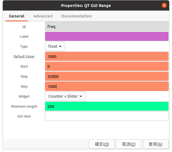This screenshot has width=172, height=152.
Task: Click the green Minimum Length field
Action: pos(107,106)
